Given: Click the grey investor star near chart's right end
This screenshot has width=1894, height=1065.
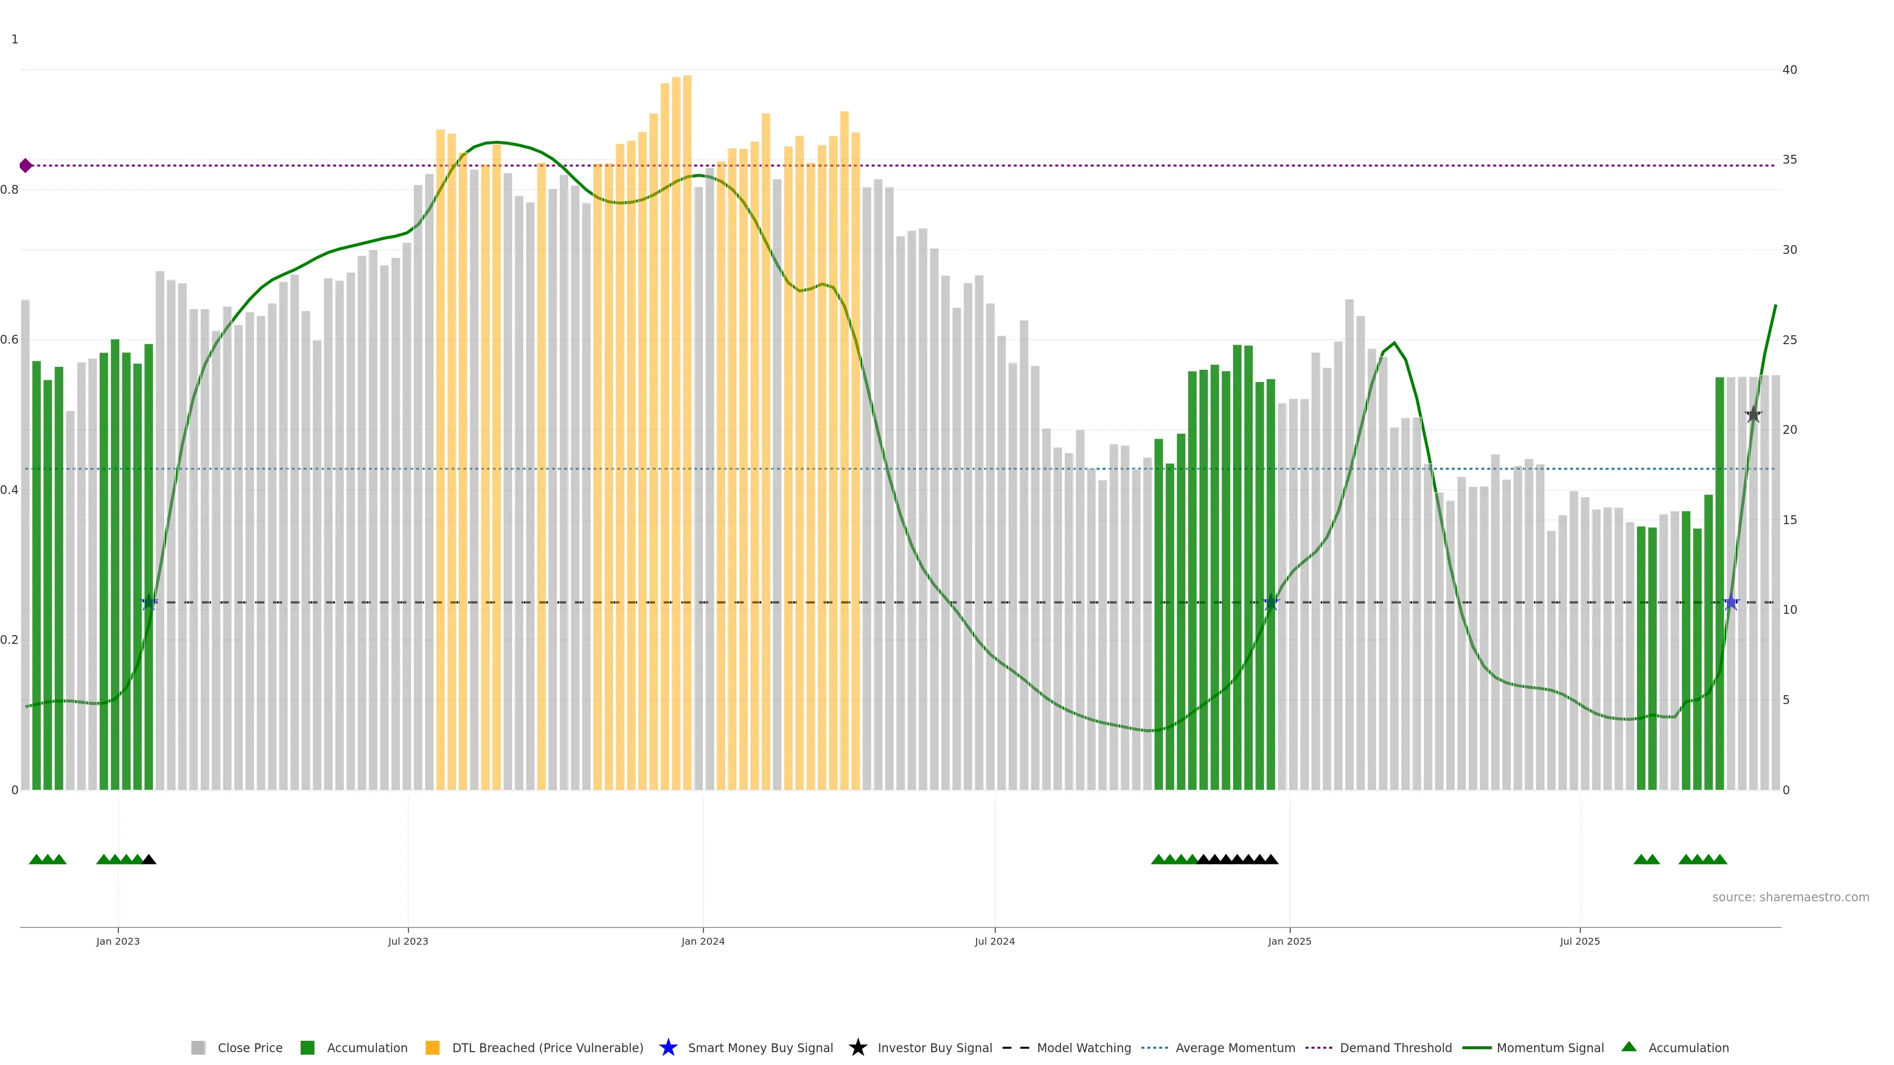Looking at the screenshot, I should [x=1753, y=415].
